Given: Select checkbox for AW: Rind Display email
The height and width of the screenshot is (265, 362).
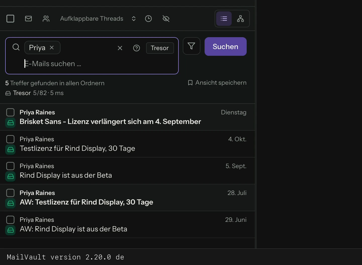Looking at the screenshot, I should point(10,220).
